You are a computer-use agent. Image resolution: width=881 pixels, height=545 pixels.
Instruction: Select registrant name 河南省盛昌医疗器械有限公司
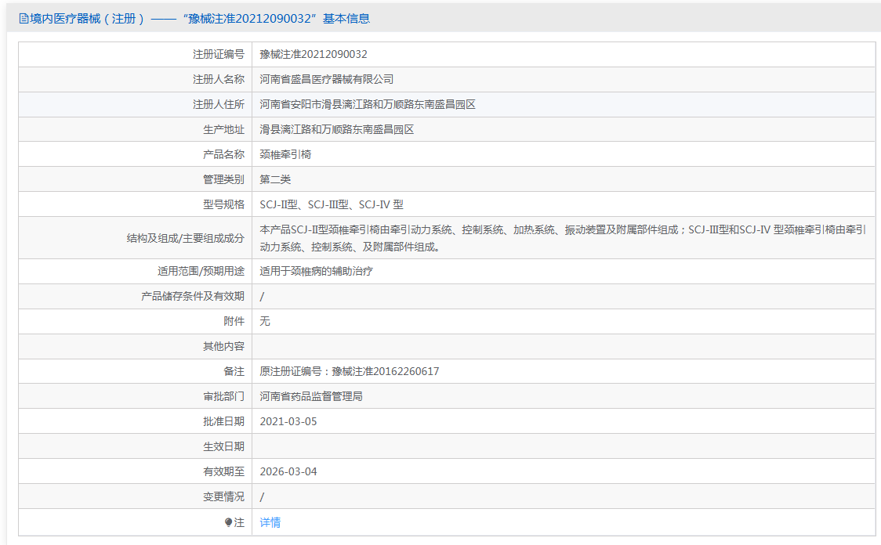coord(326,79)
